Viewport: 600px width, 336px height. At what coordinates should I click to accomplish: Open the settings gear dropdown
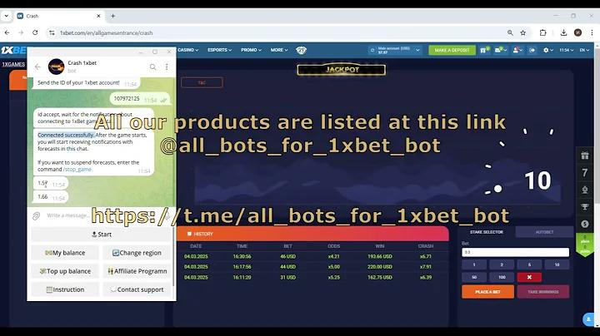pos(548,50)
